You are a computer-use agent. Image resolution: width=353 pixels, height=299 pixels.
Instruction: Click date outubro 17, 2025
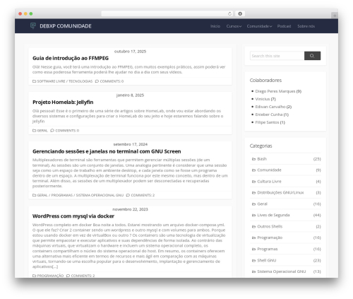click(x=130, y=52)
